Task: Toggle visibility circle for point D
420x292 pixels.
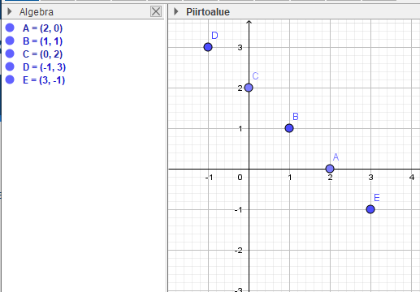Action: tap(10, 67)
